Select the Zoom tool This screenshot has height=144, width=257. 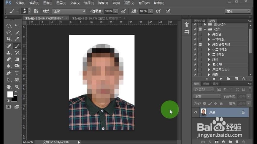[x=17, y=87]
